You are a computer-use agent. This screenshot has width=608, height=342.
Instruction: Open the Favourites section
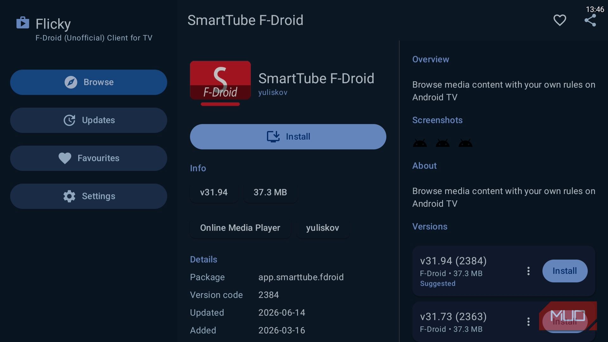[x=89, y=158]
